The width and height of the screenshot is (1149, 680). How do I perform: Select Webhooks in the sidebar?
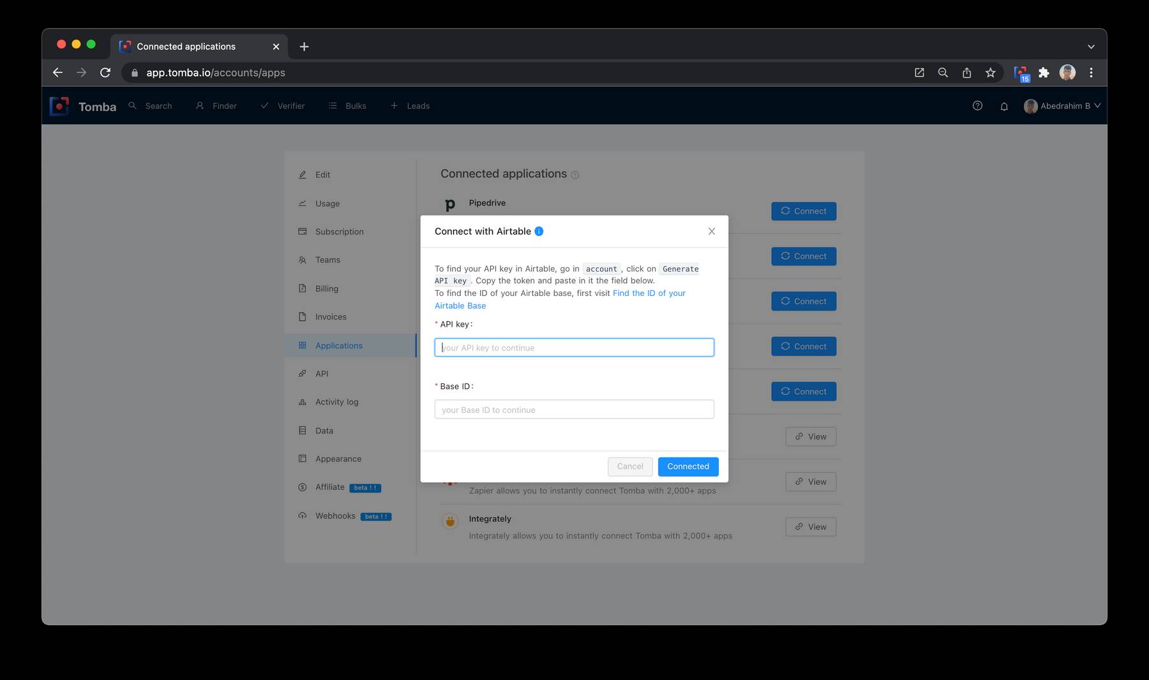coord(350,515)
